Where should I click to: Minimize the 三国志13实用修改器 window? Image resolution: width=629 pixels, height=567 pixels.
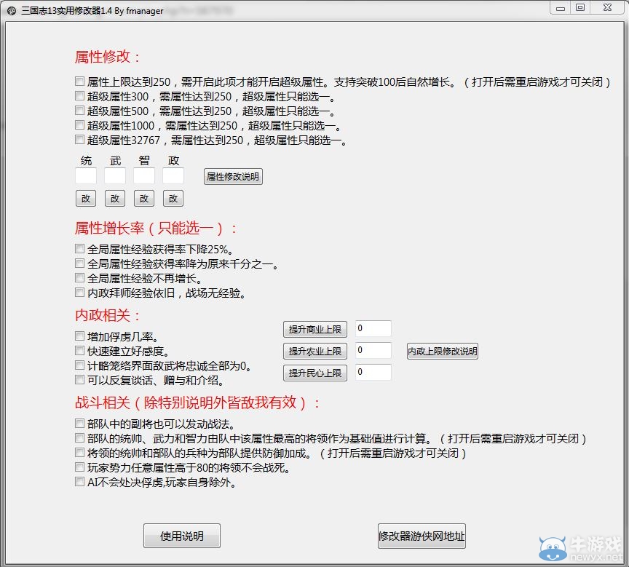tap(561, 8)
